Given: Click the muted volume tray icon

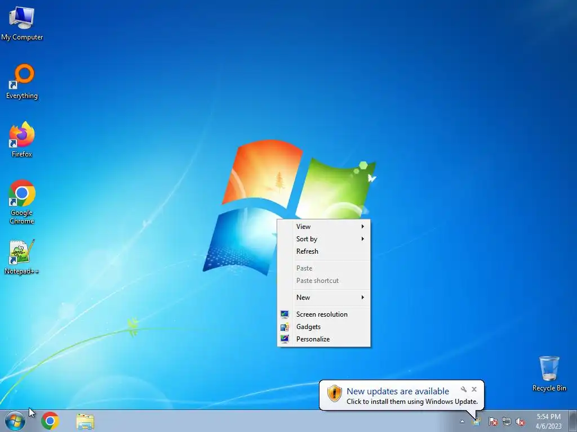Looking at the screenshot, I should point(520,421).
